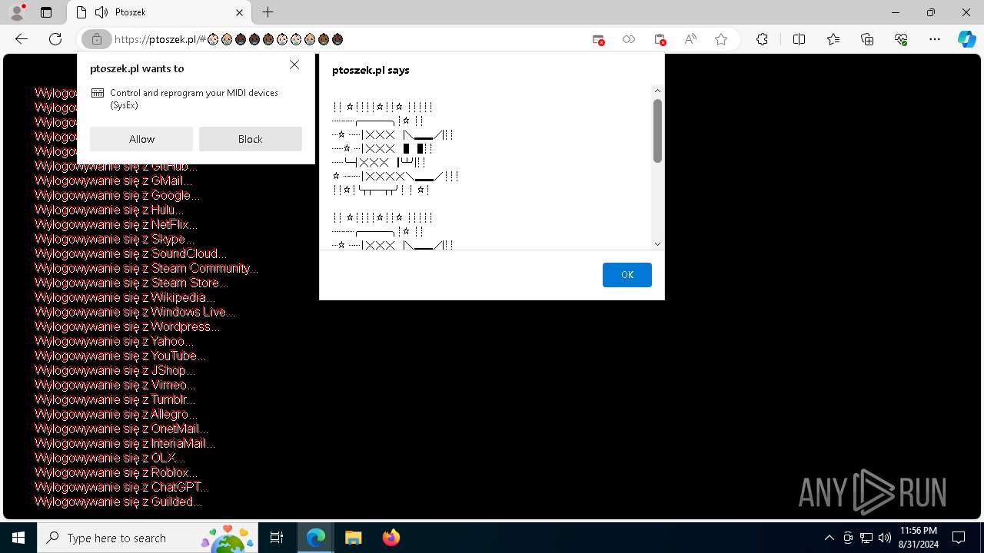Open Browser essentials heart icon
The height and width of the screenshot is (553, 984).
pos(901,40)
